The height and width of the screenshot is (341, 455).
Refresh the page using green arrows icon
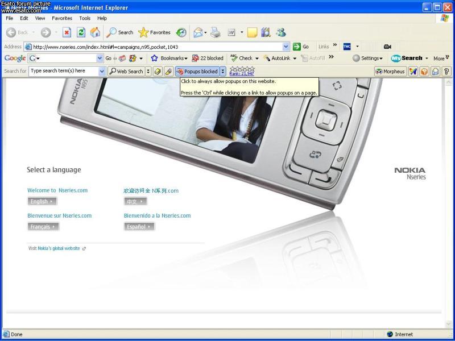[x=81, y=32]
